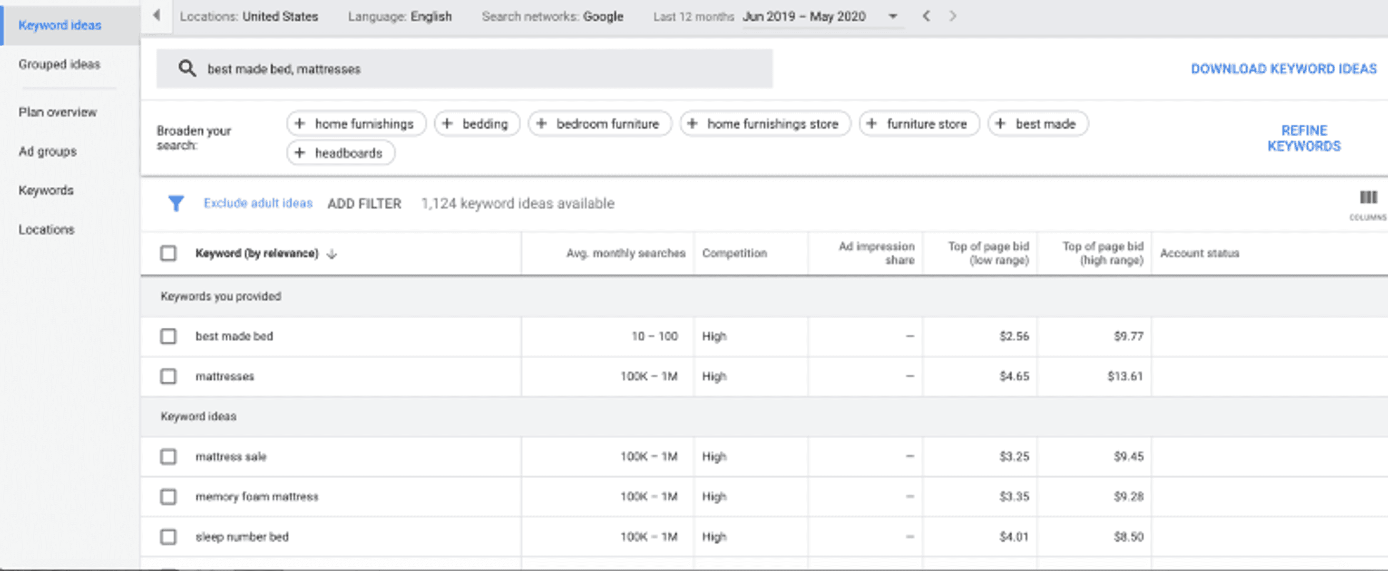
Task: Change Locations: United States setting
Action: [x=249, y=16]
